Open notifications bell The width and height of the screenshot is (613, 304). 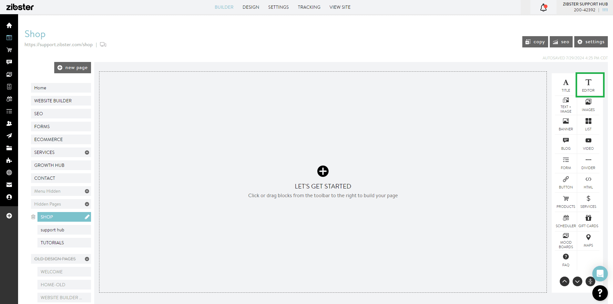pyautogui.click(x=544, y=7)
